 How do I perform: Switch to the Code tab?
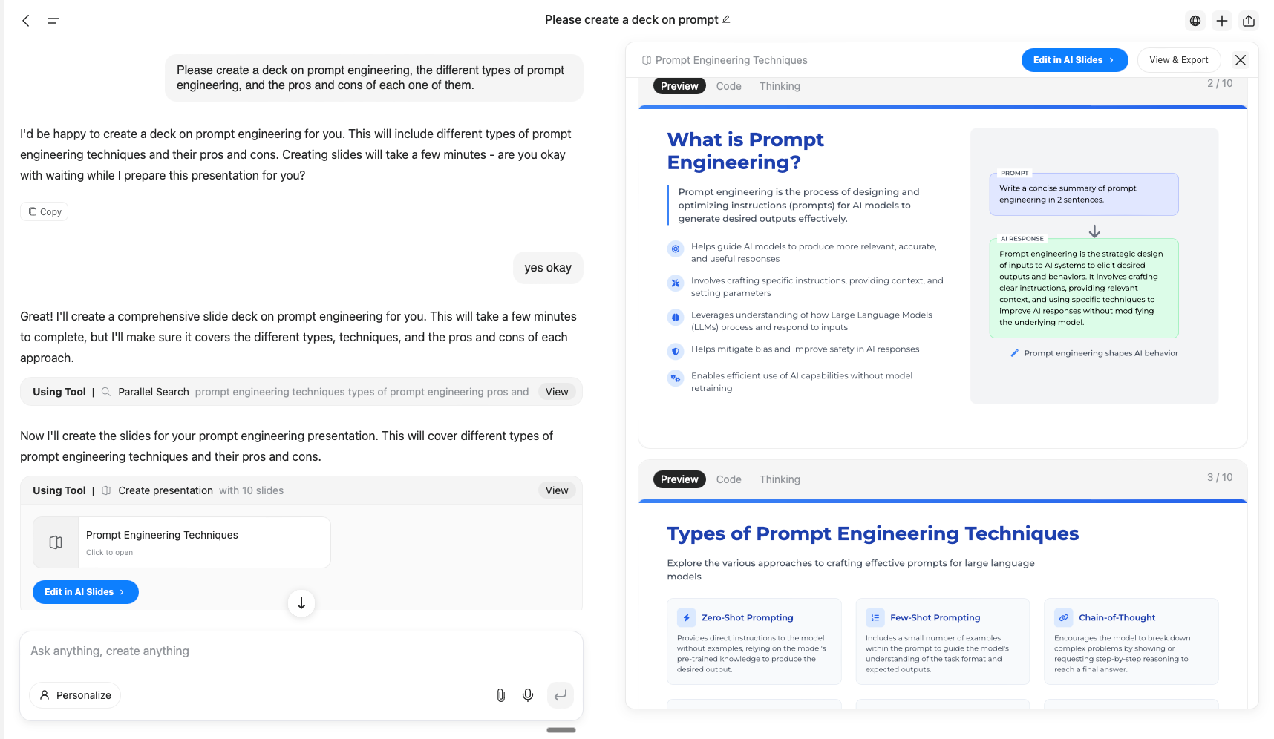(728, 86)
